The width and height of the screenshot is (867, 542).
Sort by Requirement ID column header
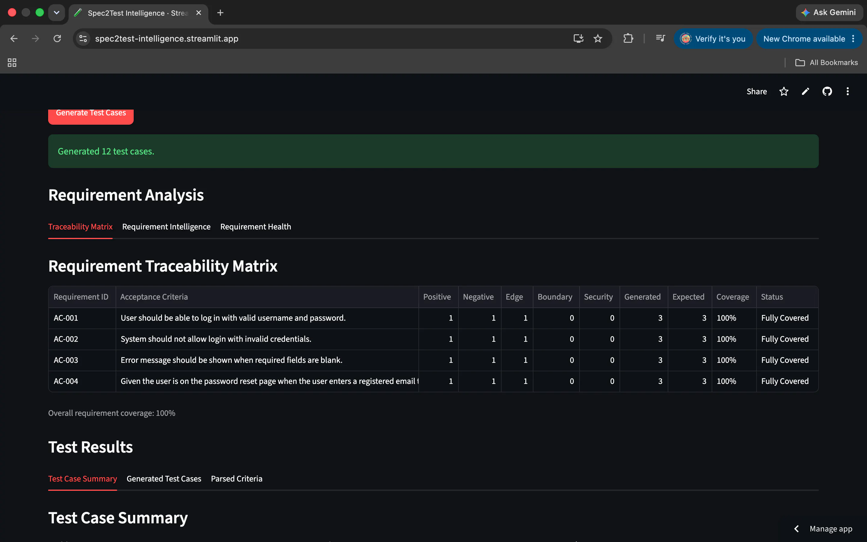click(x=82, y=297)
